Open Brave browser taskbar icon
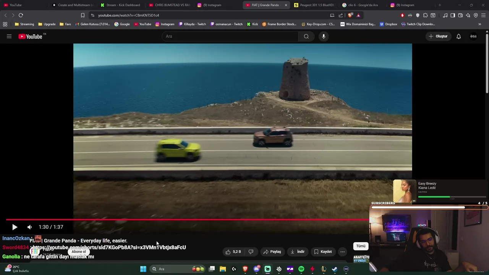The image size is (489, 275). (245, 269)
